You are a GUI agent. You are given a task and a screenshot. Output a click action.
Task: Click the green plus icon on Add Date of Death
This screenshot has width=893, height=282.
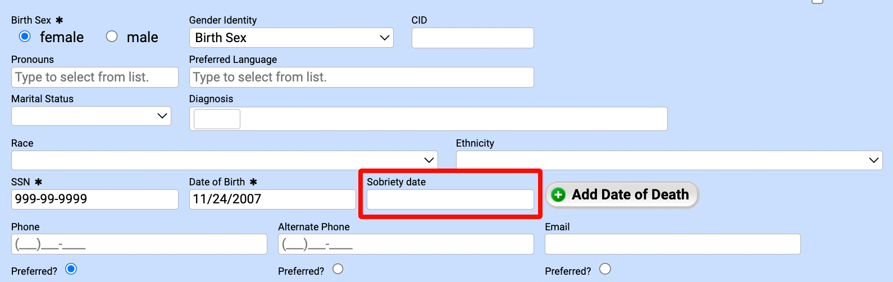pyautogui.click(x=558, y=195)
